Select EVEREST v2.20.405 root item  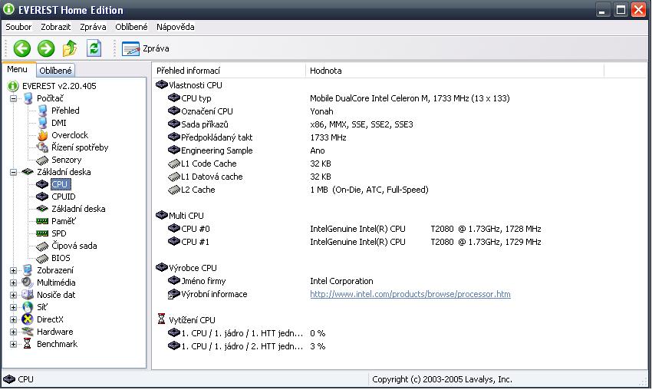[x=59, y=86]
